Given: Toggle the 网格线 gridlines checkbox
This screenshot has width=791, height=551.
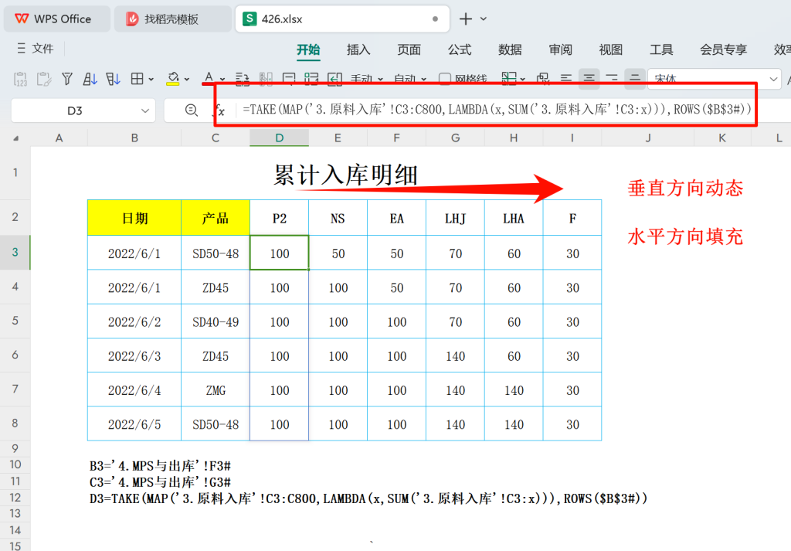Looking at the screenshot, I should pyautogui.click(x=444, y=80).
